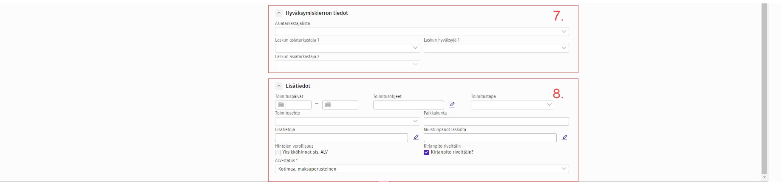Open the start date calendar picker under Toimituspäivät

[x=281, y=105]
